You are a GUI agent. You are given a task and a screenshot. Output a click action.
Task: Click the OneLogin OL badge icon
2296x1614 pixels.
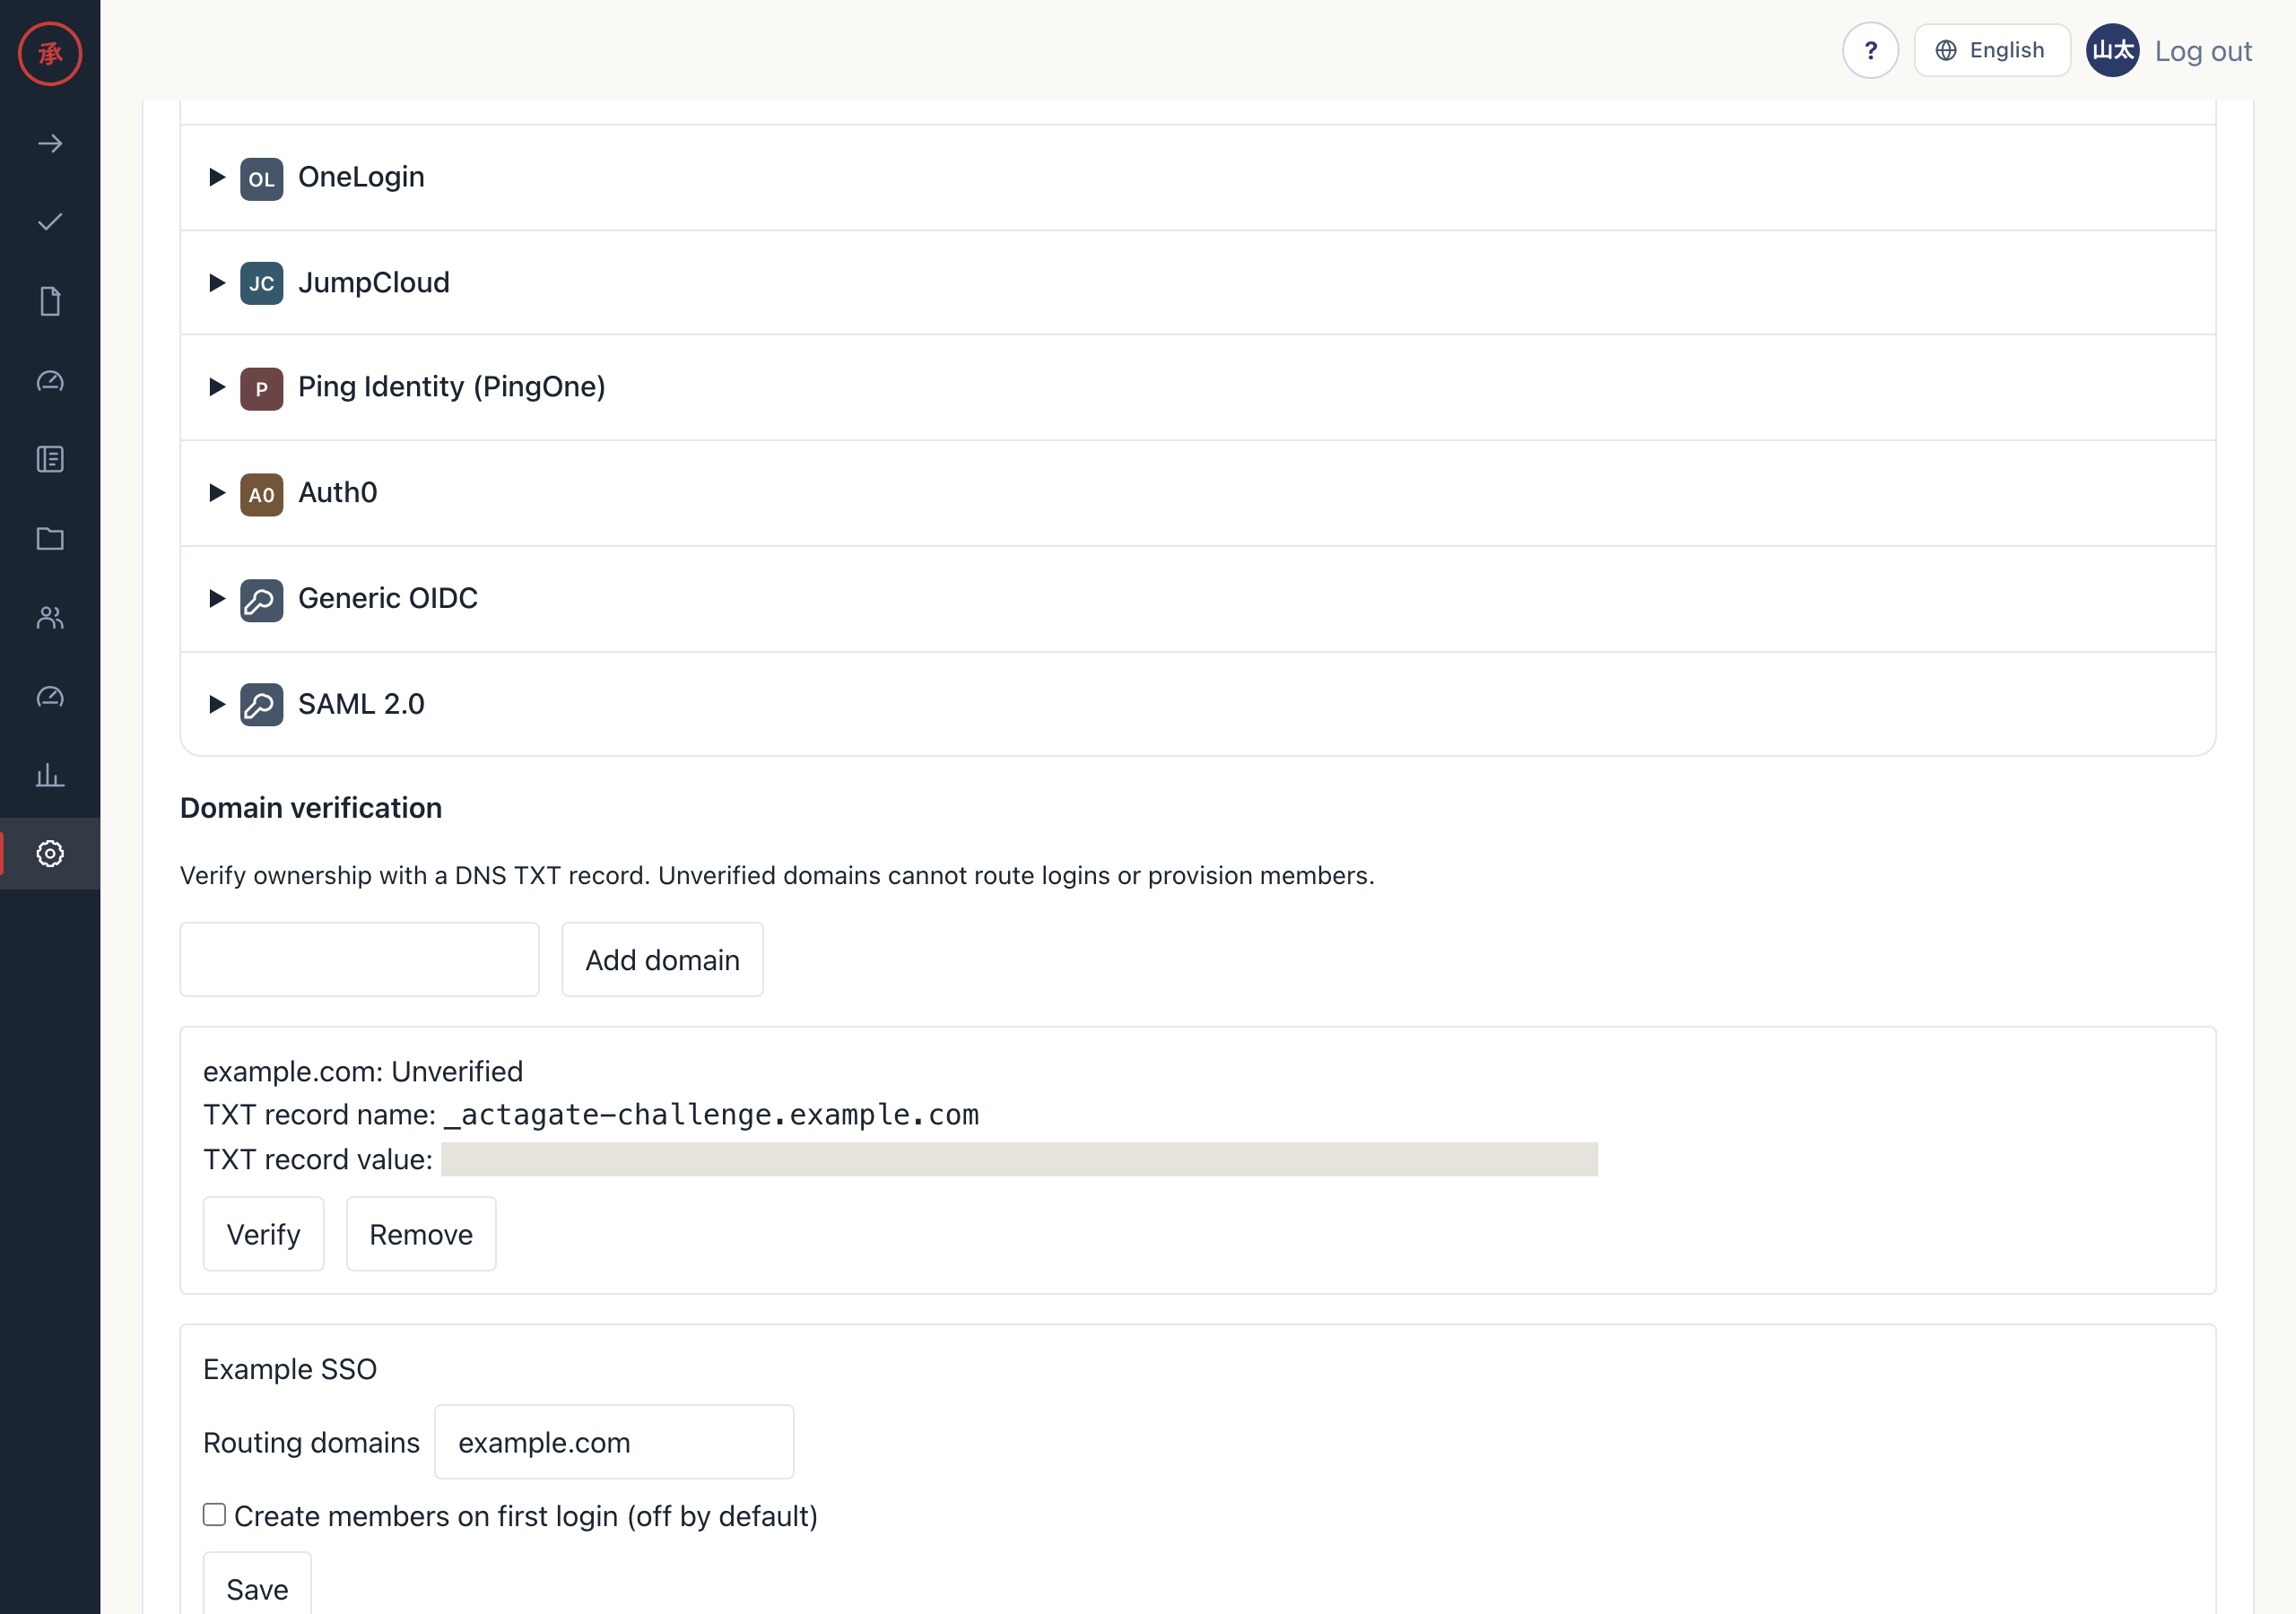(x=261, y=179)
